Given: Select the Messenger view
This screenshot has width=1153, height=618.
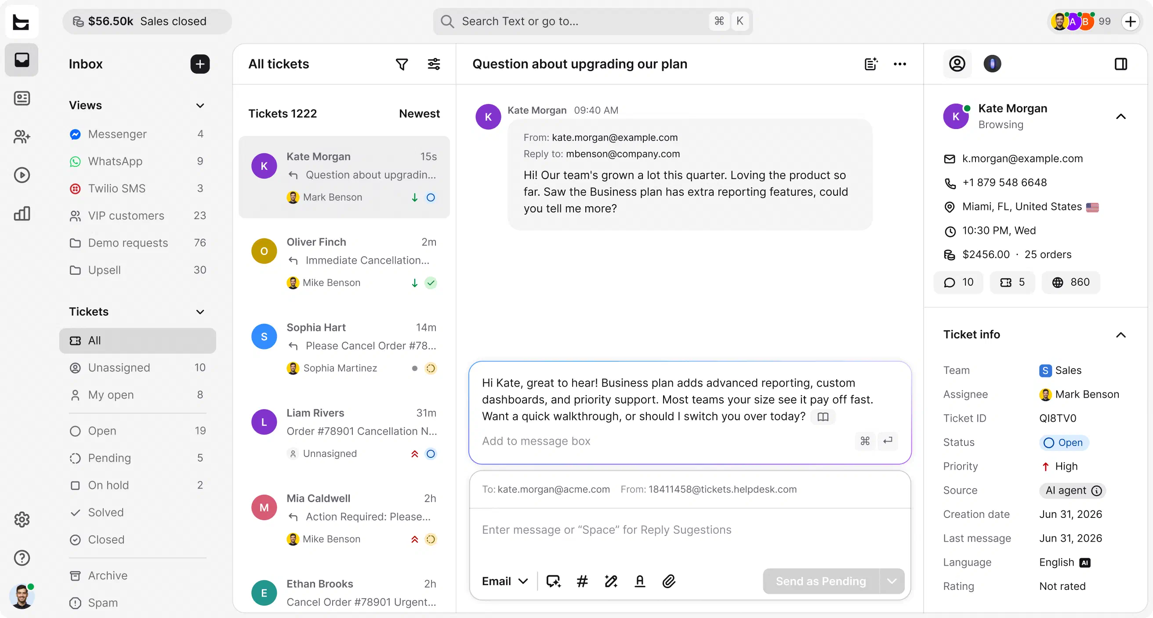Looking at the screenshot, I should 137,134.
